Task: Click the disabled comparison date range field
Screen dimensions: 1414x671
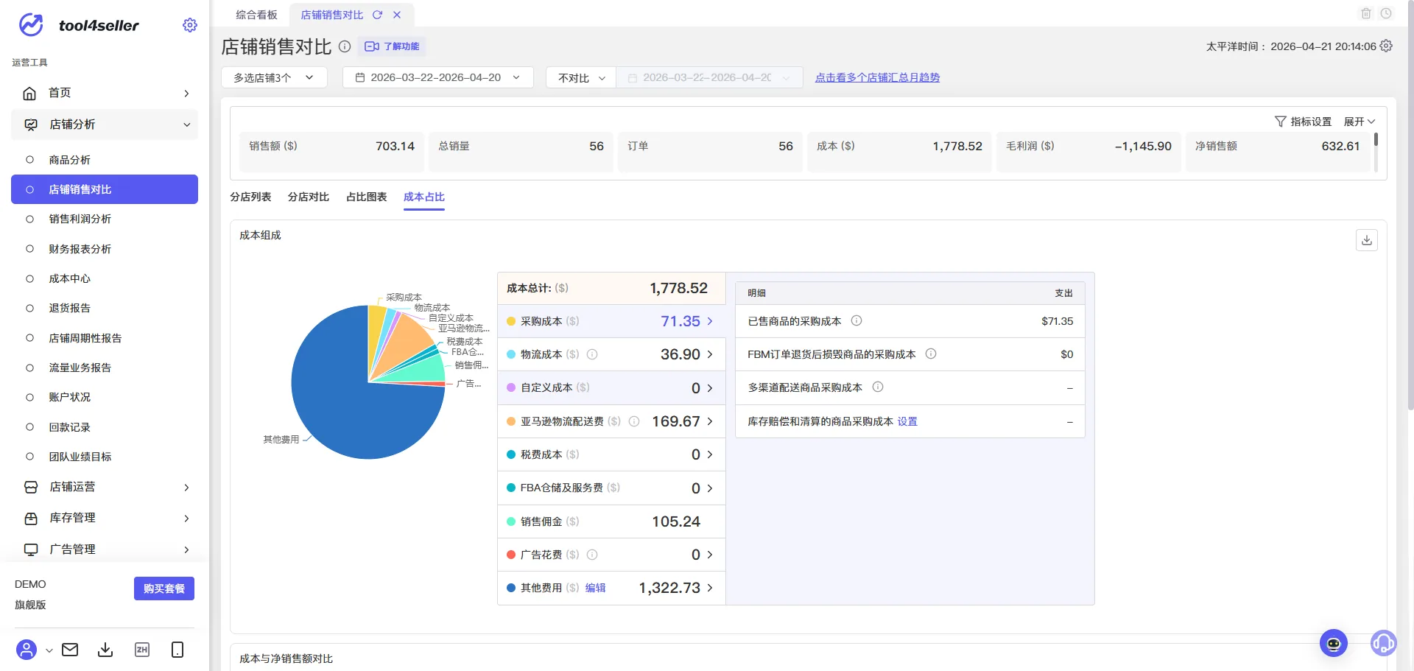Action: click(708, 77)
